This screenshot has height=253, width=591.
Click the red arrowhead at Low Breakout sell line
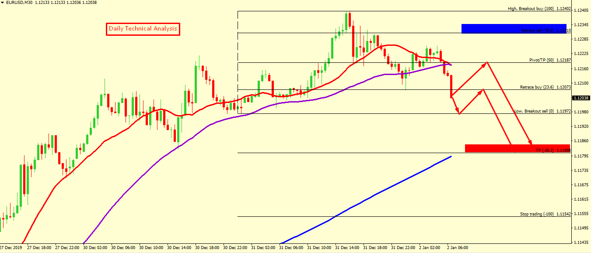[458, 113]
